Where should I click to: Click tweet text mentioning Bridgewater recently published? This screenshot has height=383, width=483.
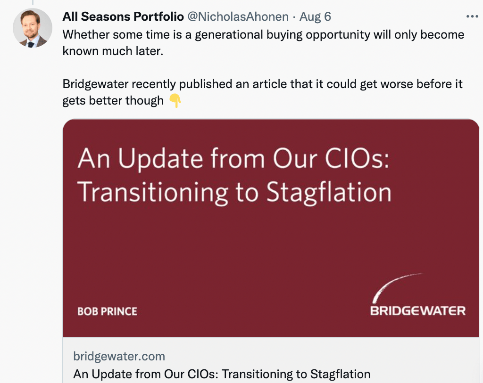[x=262, y=92]
